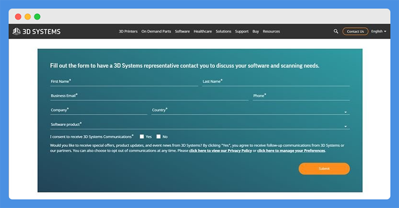
Task: Expand the Software product dropdown
Action: [x=200, y=125]
